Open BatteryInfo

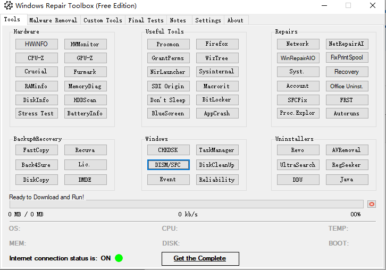tap(86, 113)
